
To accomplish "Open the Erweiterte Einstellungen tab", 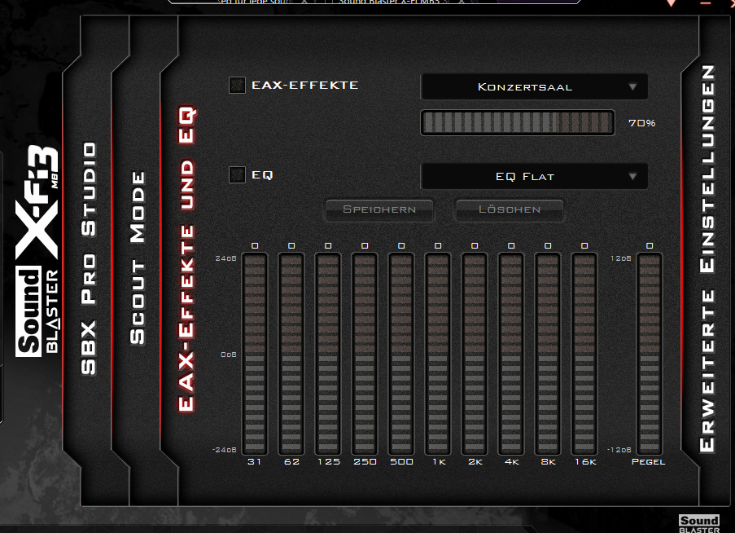I will click(x=707, y=258).
